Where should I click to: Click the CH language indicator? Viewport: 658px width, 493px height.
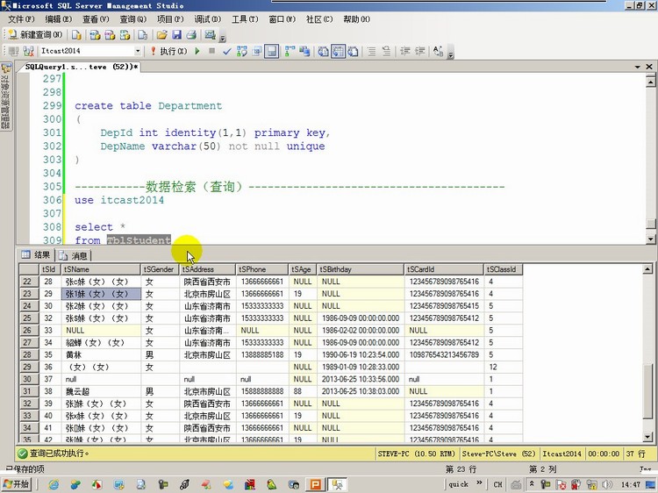tap(498, 484)
